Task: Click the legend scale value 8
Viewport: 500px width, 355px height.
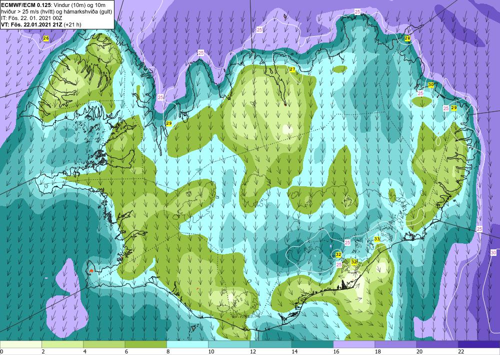Action: 167,351
